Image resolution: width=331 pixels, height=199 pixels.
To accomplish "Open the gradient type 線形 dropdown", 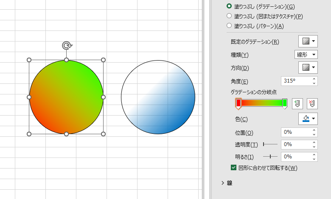I will [x=306, y=54].
